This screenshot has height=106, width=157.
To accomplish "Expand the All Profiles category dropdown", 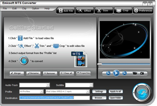I will [41, 91].
